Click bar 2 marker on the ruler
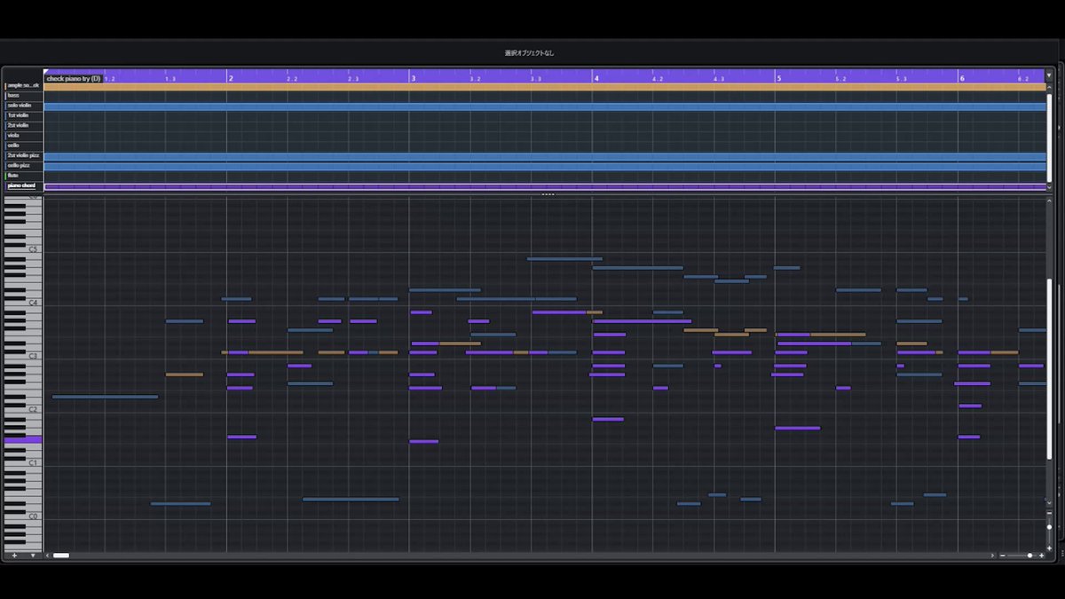1065x599 pixels. 231,78
